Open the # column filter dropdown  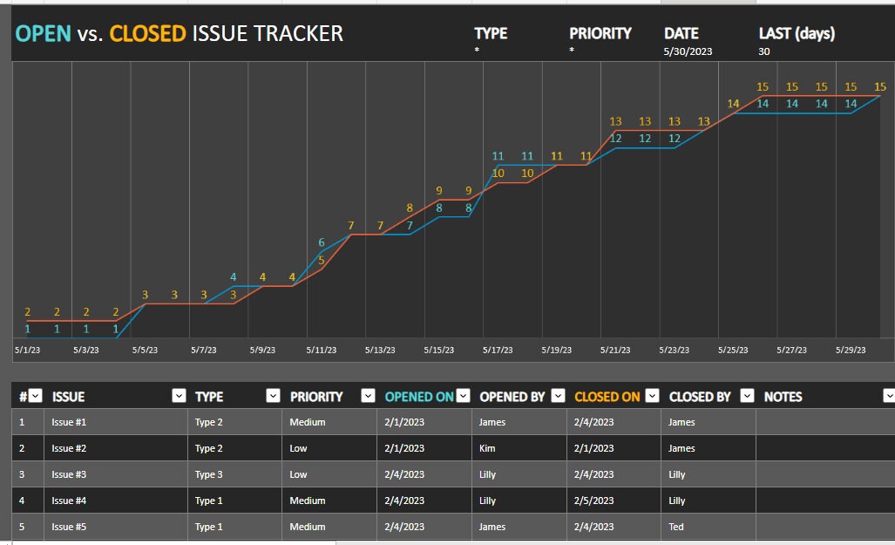37,396
